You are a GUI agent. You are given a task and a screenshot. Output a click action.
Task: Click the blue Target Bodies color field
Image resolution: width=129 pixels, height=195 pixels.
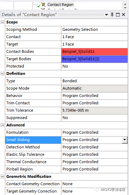click(94, 59)
